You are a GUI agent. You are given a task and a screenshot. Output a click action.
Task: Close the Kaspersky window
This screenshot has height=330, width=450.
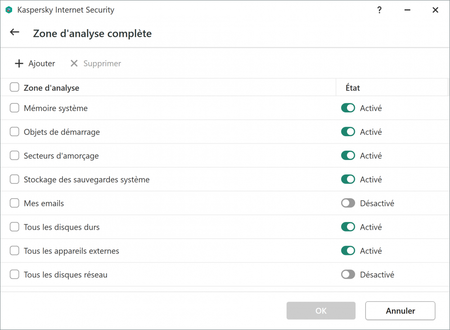[x=435, y=10]
